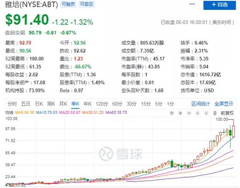240x188 pixels.
Task: Select the 季K chart tab
Action: tap(75, 104)
